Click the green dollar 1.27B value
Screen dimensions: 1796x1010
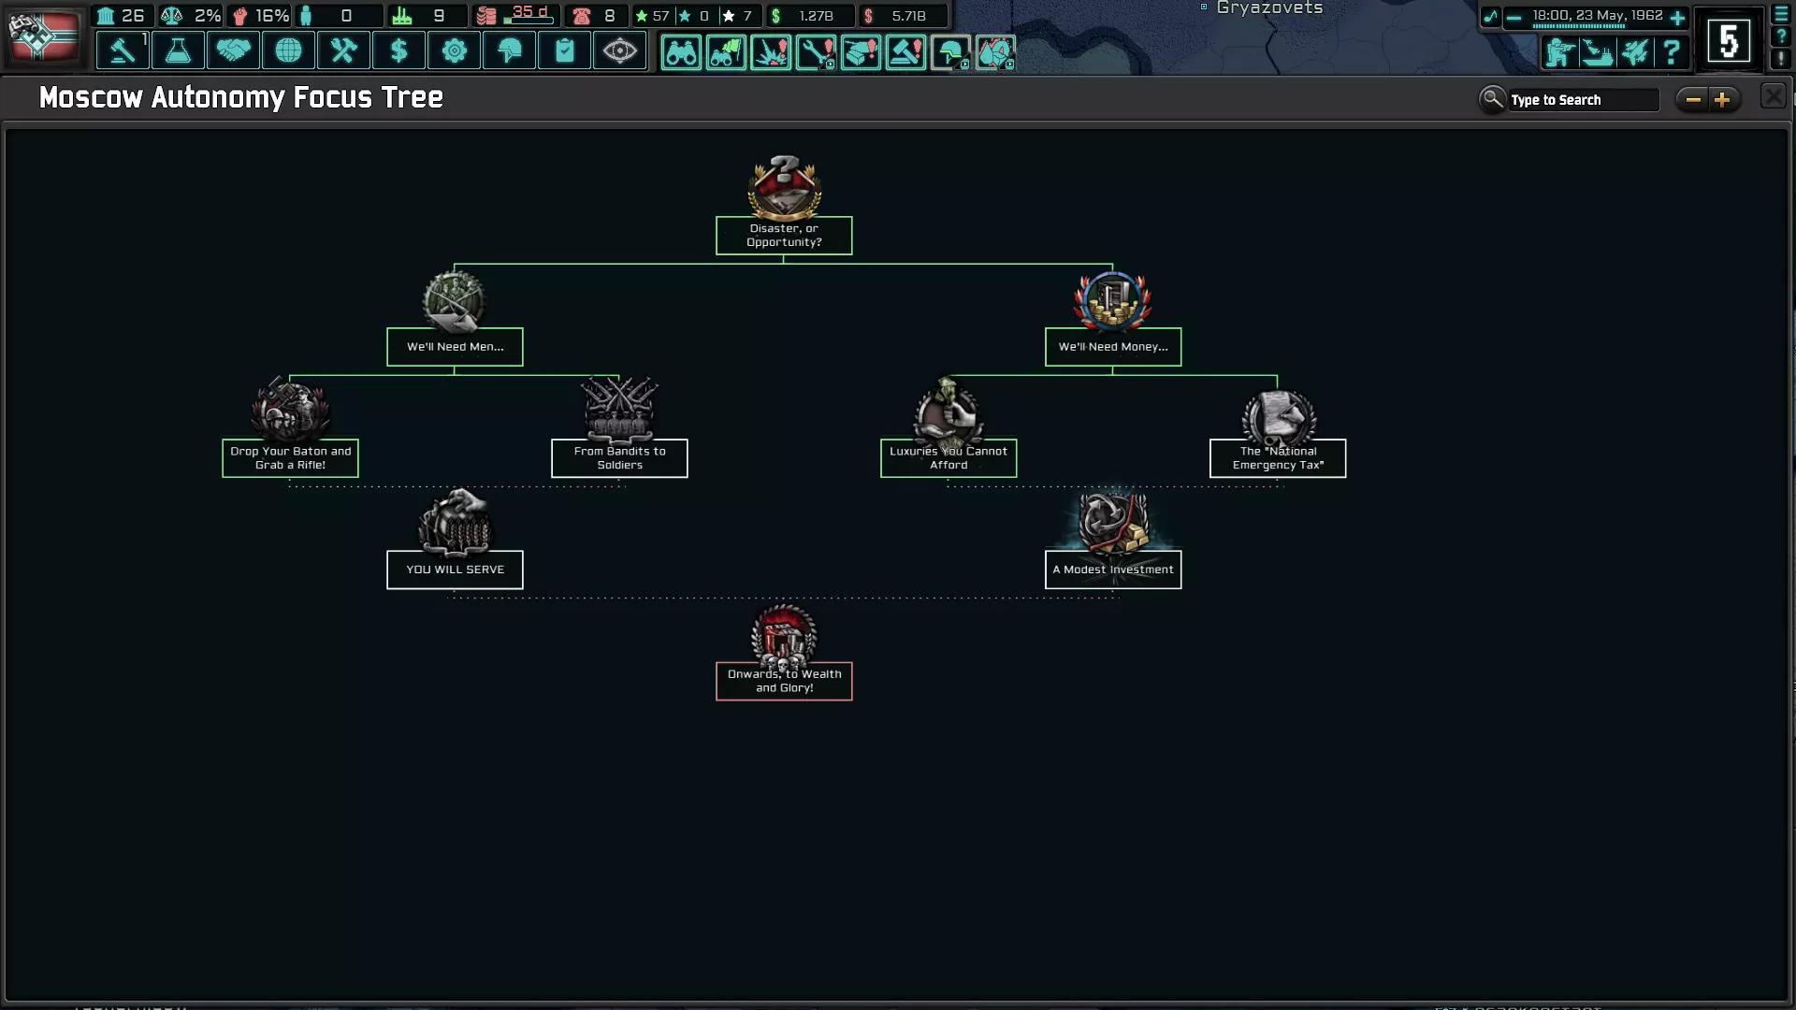[816, 16]
